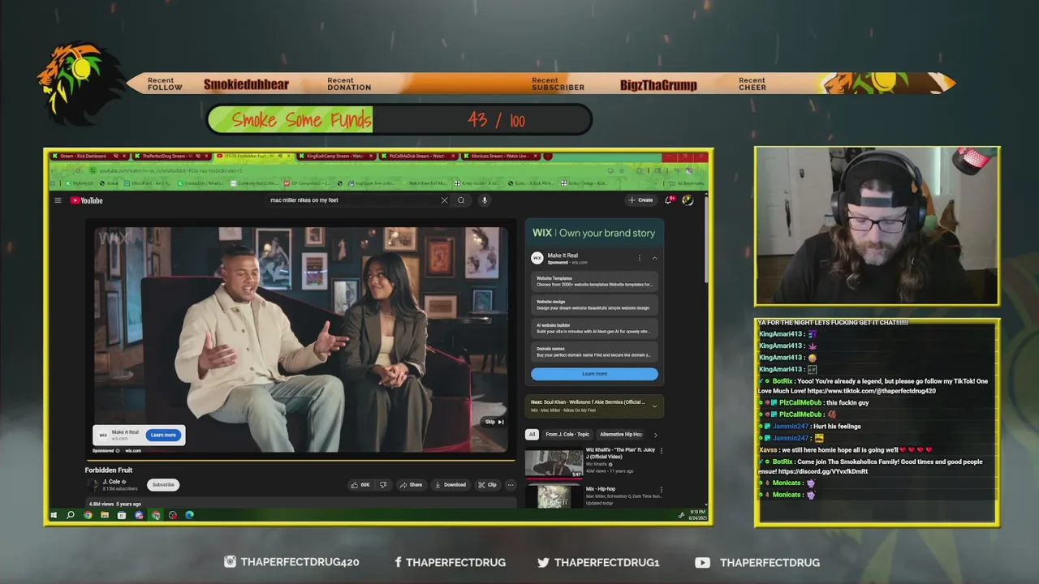Open Wix ad options three-dot menu
1039x584 pixels.
pos(640,258)
